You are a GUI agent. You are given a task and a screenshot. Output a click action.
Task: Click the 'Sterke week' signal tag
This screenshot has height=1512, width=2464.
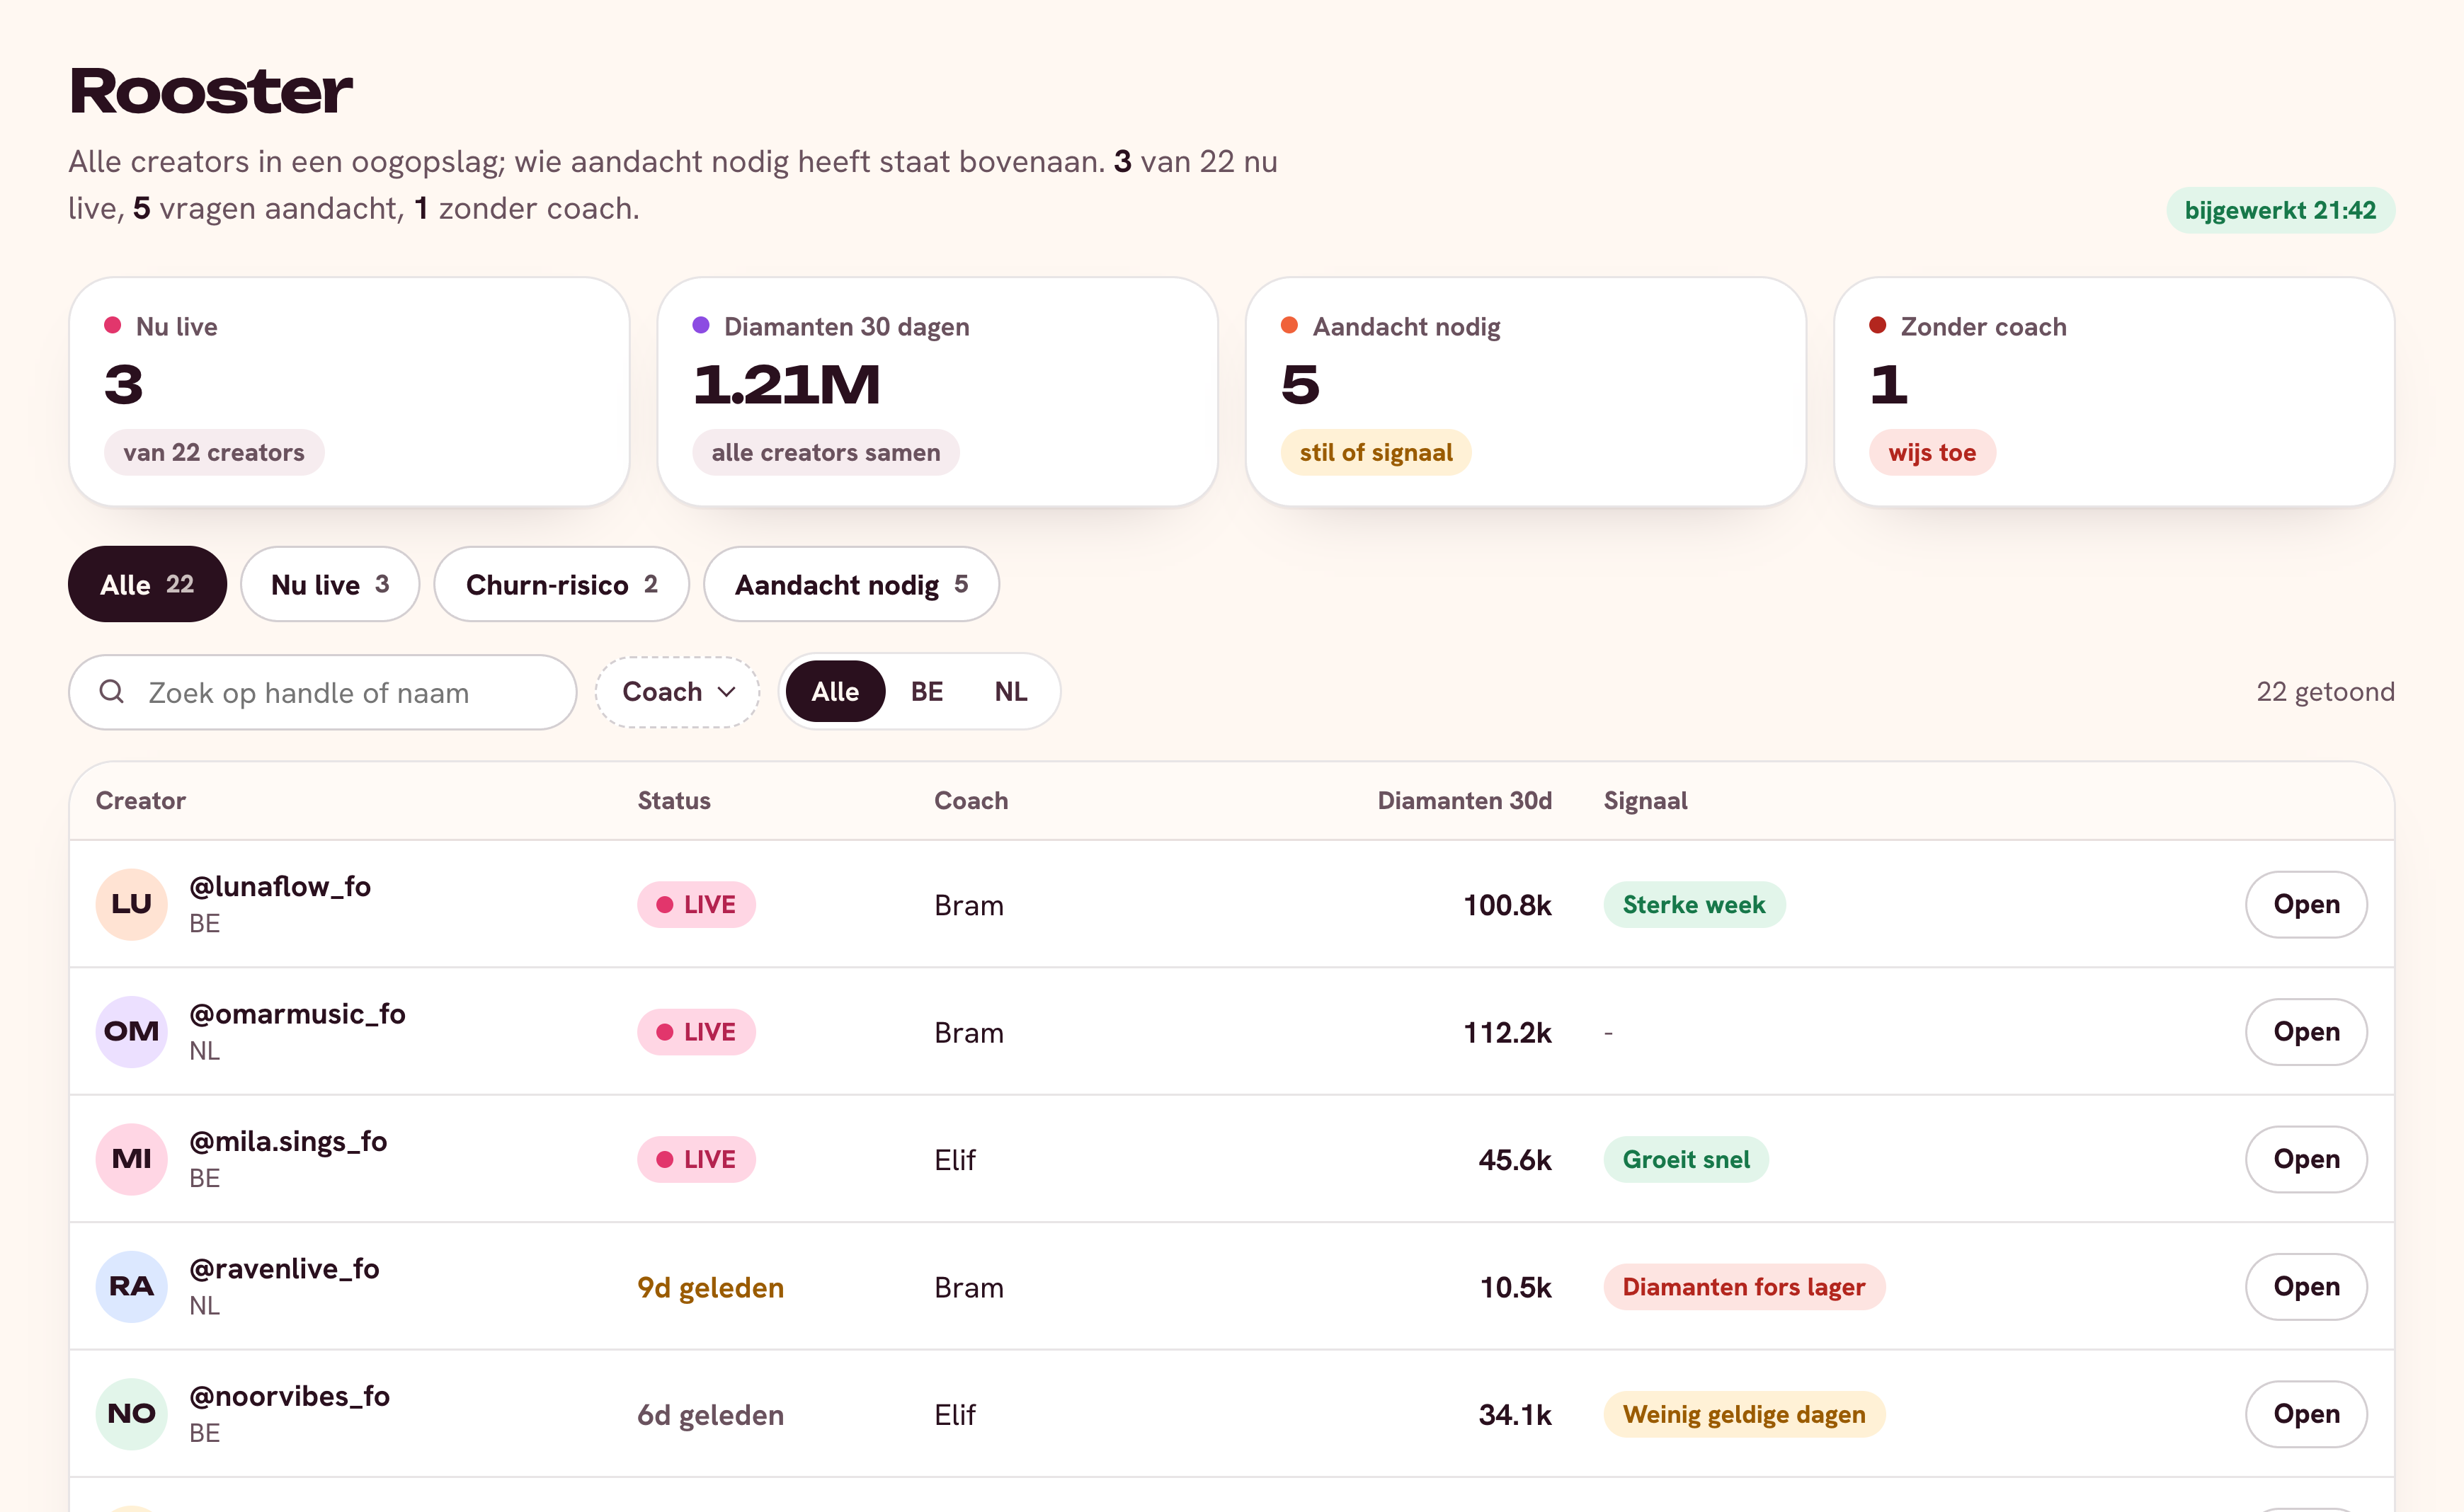click(1694, 904)
